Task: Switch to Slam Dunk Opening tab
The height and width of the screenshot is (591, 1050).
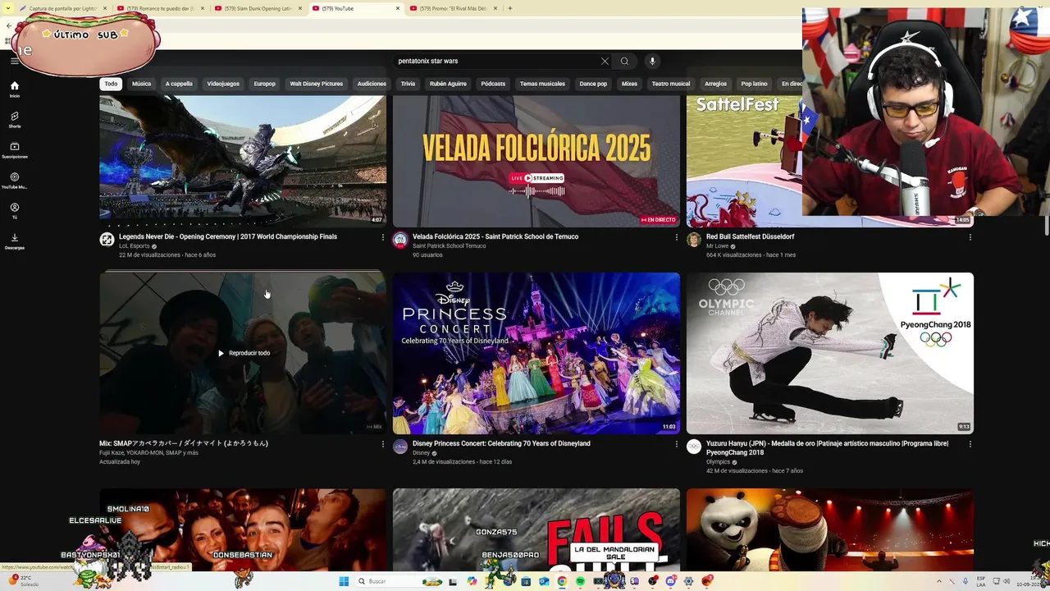Action: click(257, 8)
